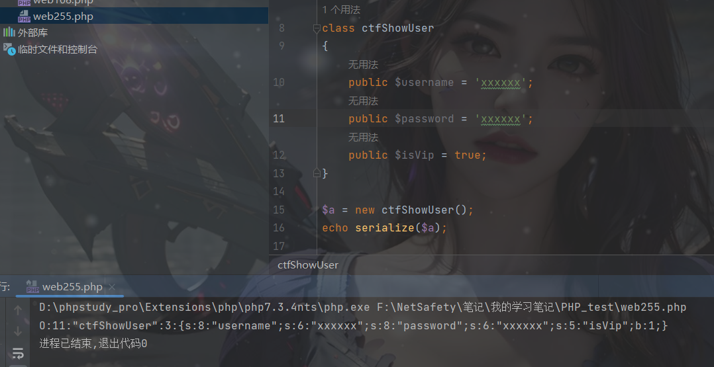Open the 1 个用法 usages hint
Screen dimensions: 714x367
point(341,9)
